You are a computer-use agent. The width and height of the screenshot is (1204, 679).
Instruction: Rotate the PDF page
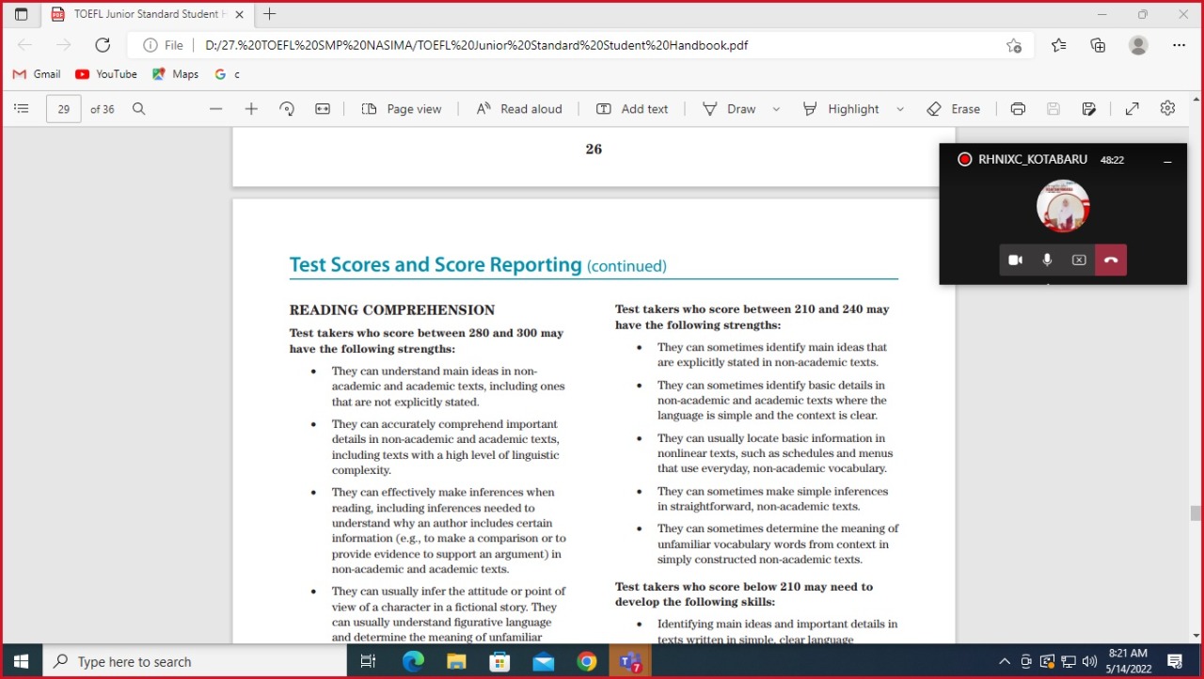[x=287, y=109]
